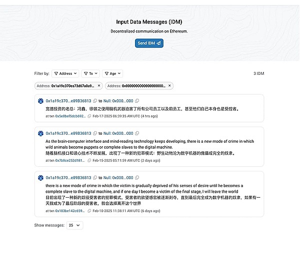This screenshot has height=253, width=300.
Task: Click the Send IDM button
Action: coord(149,43)
